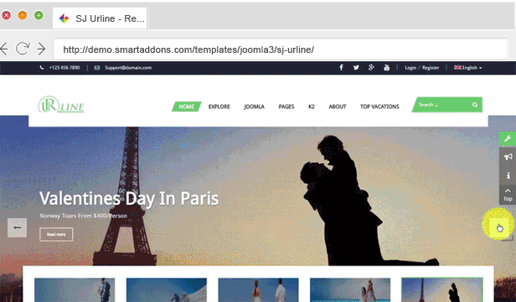Show previous slide with left arrow
The width and height of the screenshot is (516, 302).
pos(17,227)
